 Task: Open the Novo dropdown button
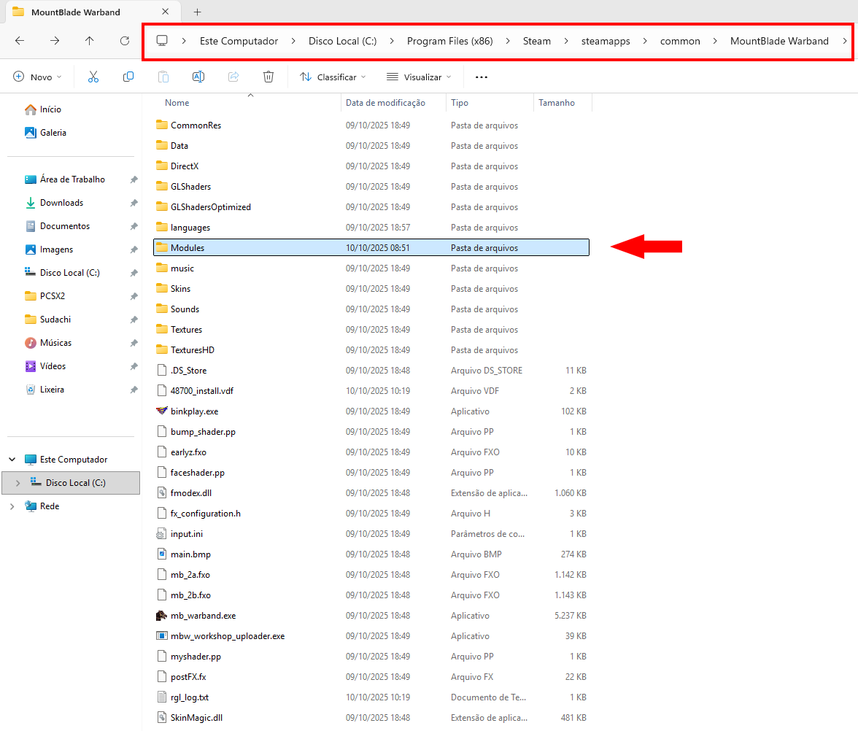[x=37, y=77]
